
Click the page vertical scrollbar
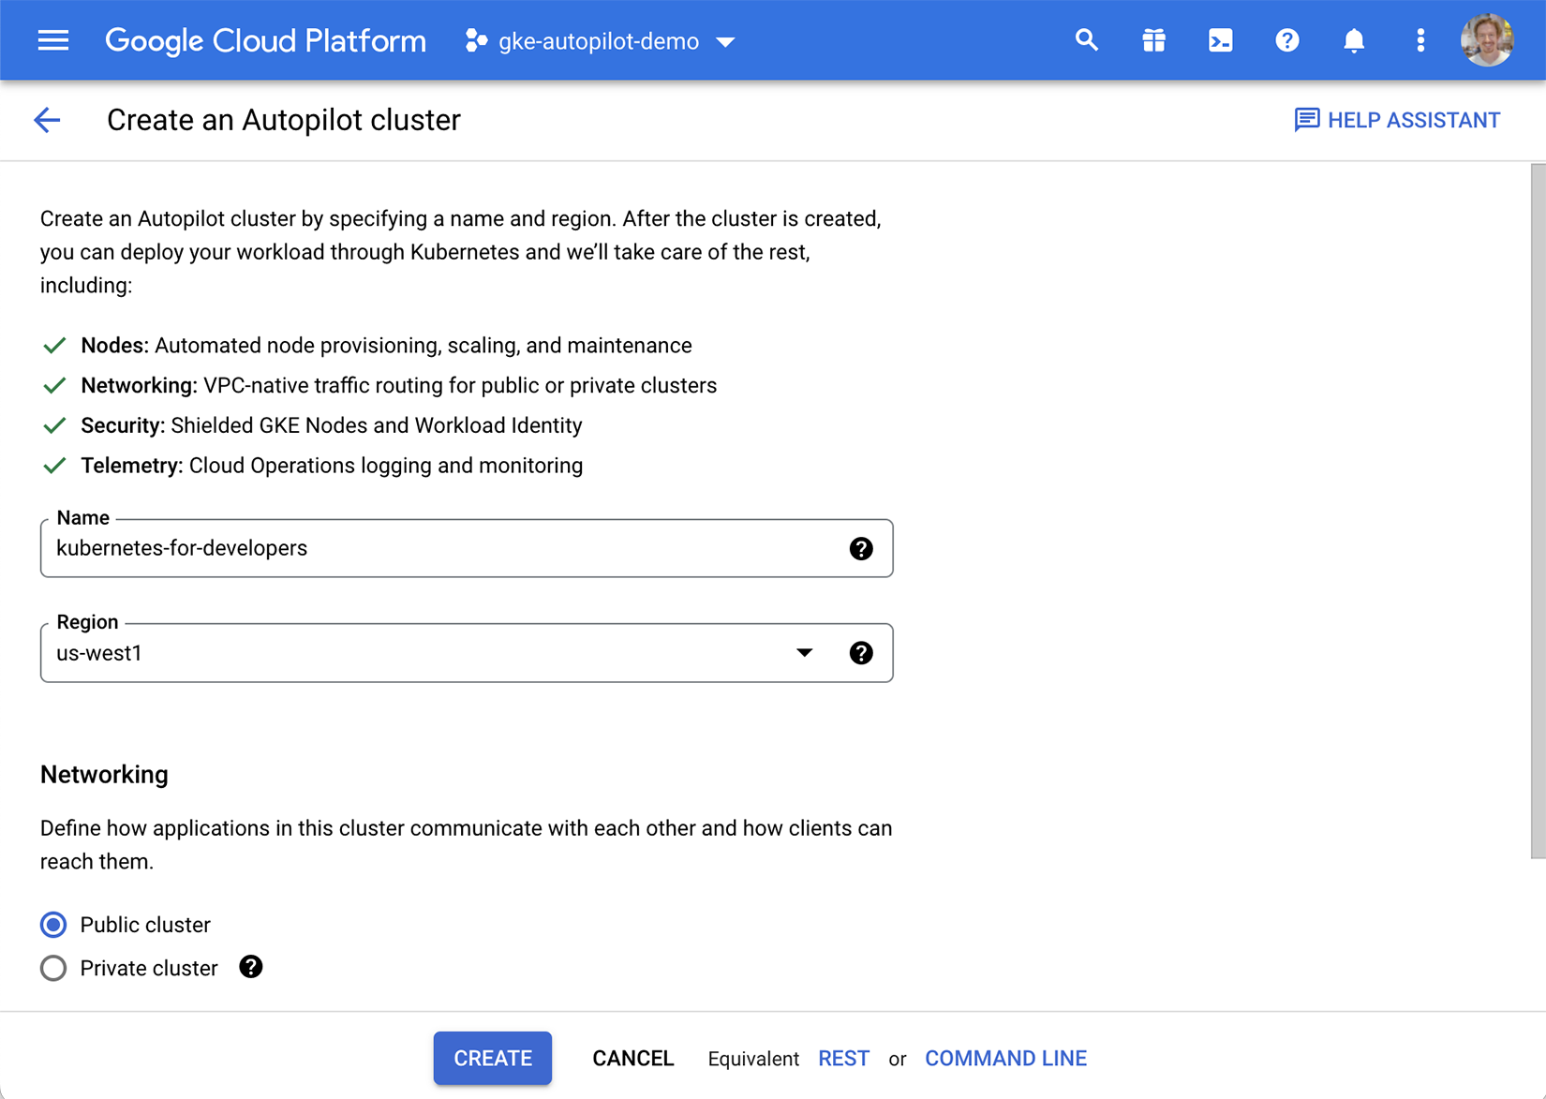pyautogui.click(x=1538, y=511)
